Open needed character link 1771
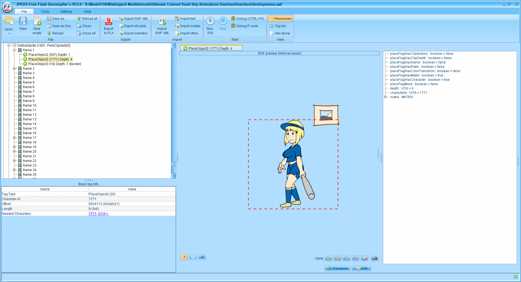Screen dimensions: 521x282 click(93, 214)
